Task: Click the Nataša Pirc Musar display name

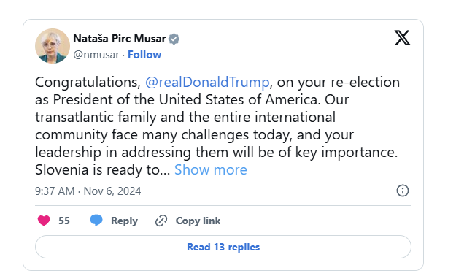Action: pyautogui.click(x=119, y=39)
